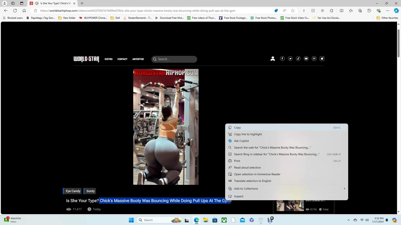401x225 pixels.
Task: Open the related video thumbnail with 32,766 views
Action: 290,205
